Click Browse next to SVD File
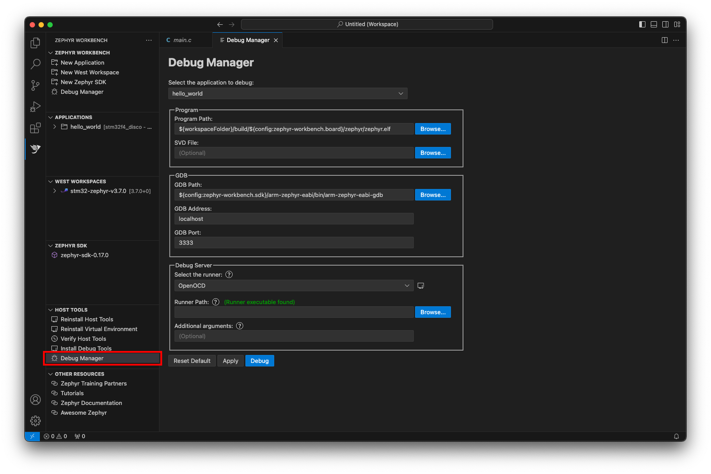 pos(432,153)
